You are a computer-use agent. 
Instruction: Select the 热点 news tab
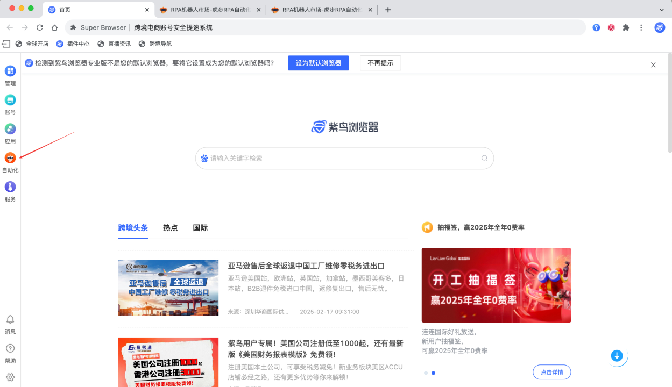pyautogui.click(x=170, y=228)
